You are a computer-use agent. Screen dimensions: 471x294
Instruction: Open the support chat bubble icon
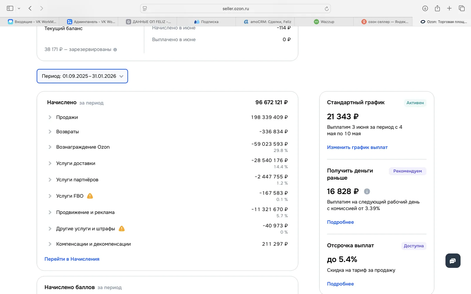pyautogui.click(x=453, y=261)
